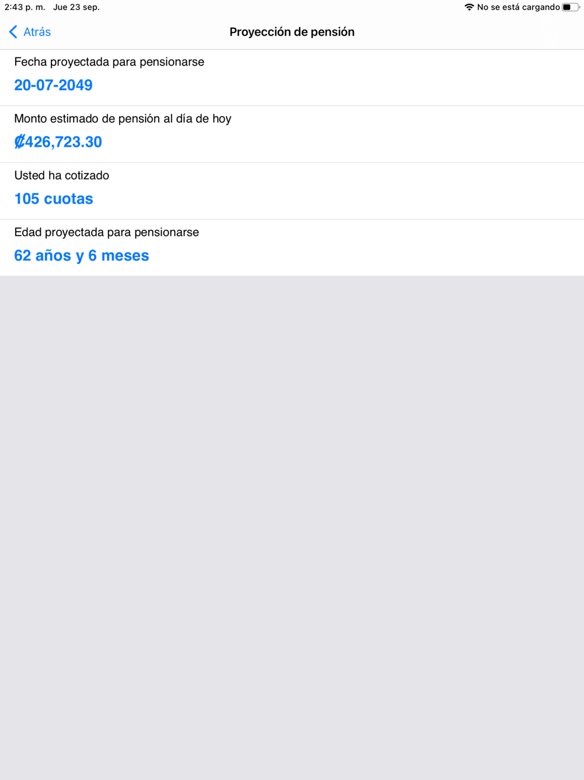Tap the Monto estimado de pensión label
The image size is (584, 780).
coord(123,119)
